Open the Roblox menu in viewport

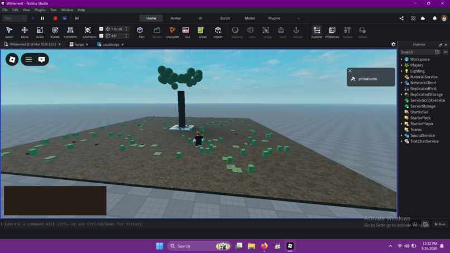pyautogui.click(x=12, y=59)
